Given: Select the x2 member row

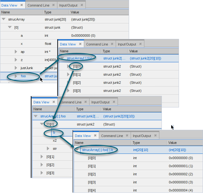Looking at the screenshot, I should point(55,140).
